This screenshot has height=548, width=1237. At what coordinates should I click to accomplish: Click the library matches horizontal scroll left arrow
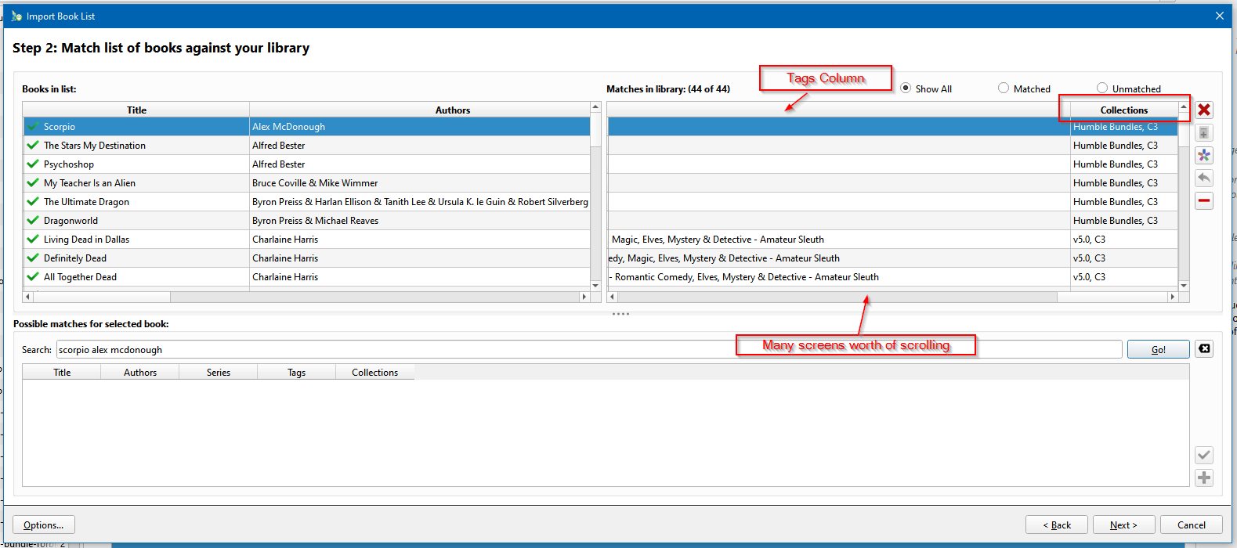pos(613,297)
